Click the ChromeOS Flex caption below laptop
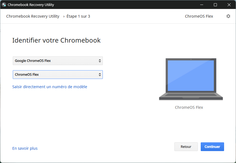This screenshot has height=163, width=236. tap(189, 107)
